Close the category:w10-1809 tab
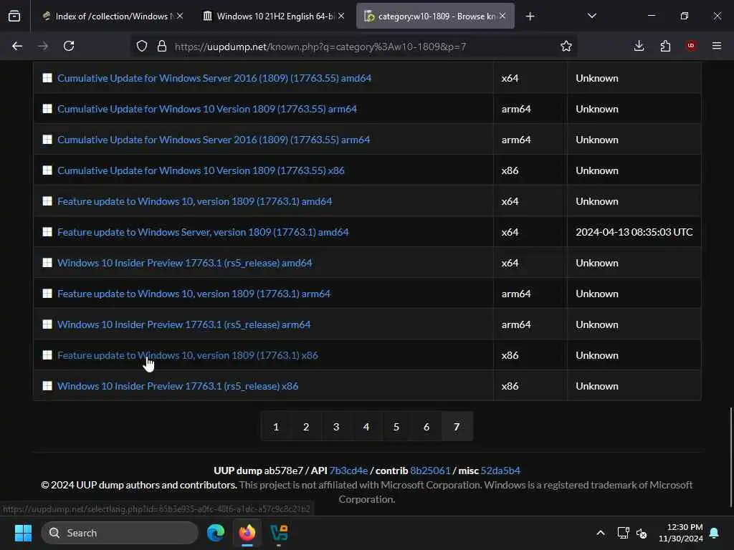734x550 pixels. pos(502,16)
